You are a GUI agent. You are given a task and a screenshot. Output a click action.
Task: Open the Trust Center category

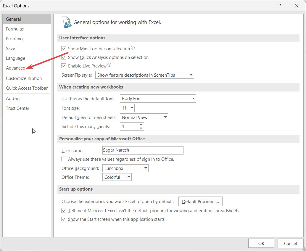point(27,108)
